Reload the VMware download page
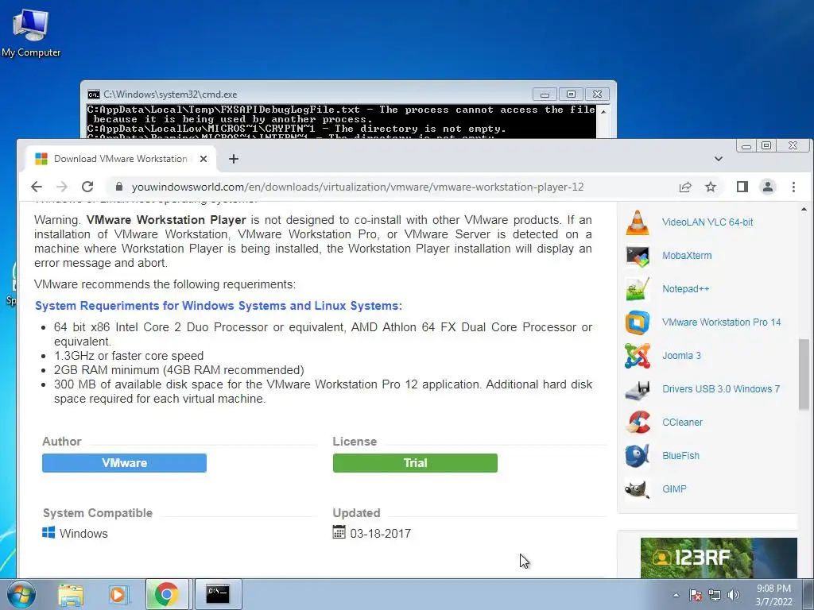The image size is (814, 610). pyautogui.click(x=87, y=187)
